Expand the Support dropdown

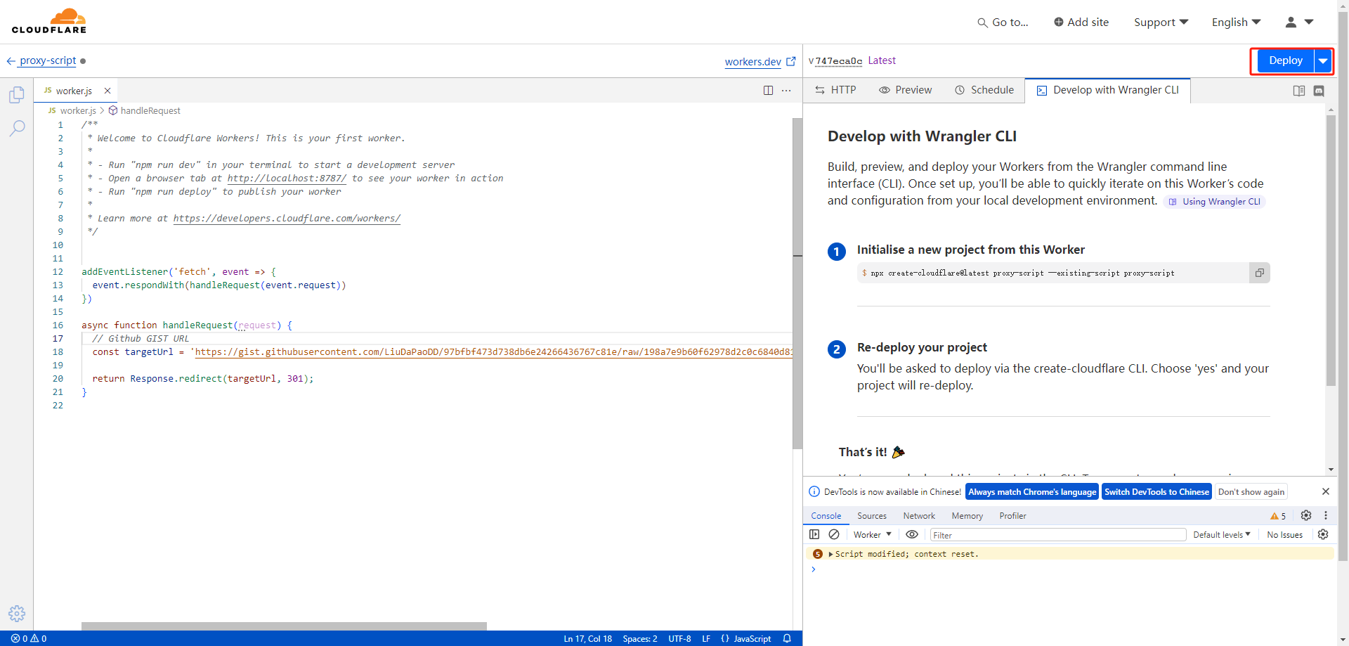(1161, 22)
